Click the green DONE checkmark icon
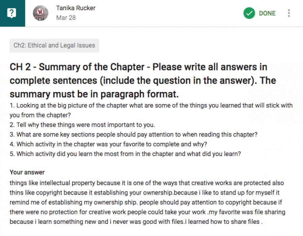The image size is (303, 236). click(249, 13)
